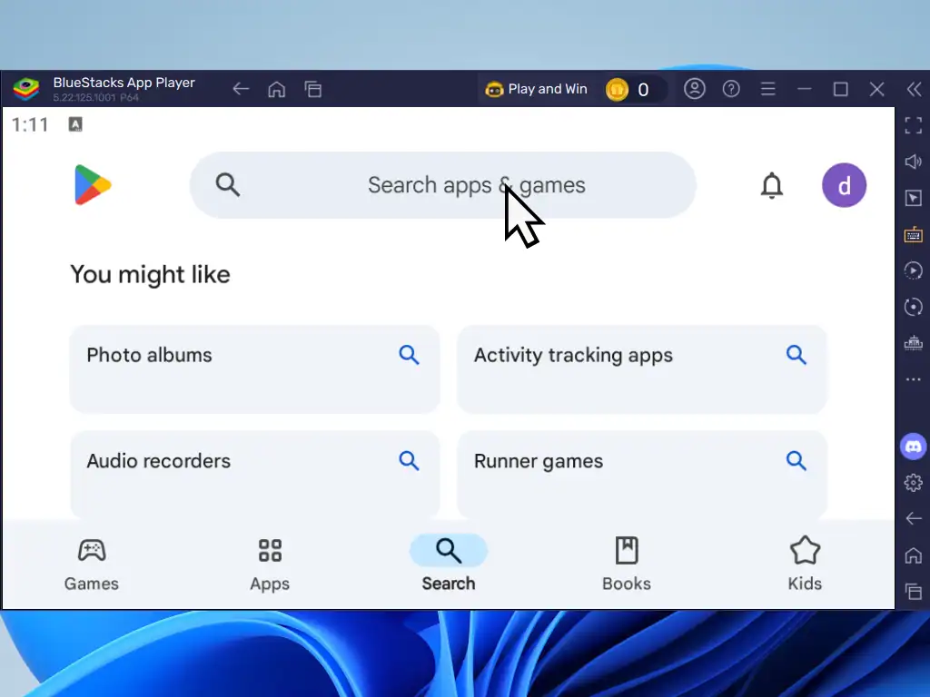Expand more options ellipsis in sidebar
Screen dimensions: 930x697
coord(913,379)
